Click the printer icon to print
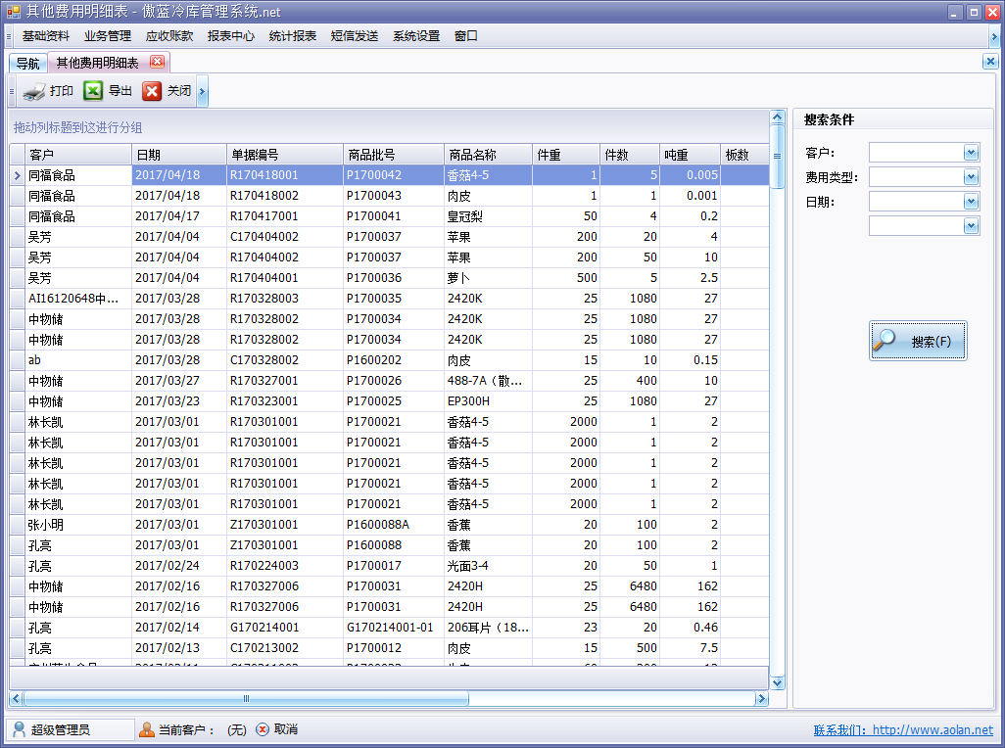The height and width of the screenshot is (748, 1005). coord(34,92)
